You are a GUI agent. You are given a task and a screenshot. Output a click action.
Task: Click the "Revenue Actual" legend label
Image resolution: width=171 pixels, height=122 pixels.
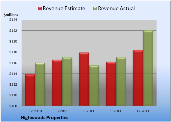click(116, 8)
